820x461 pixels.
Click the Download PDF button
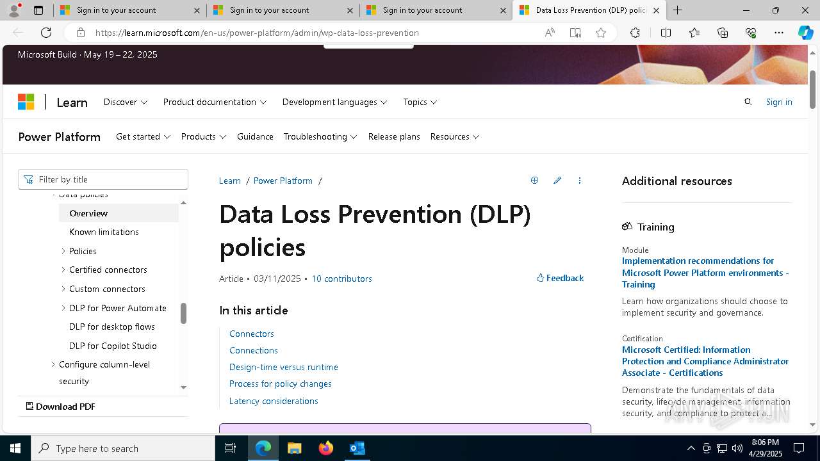60,407
